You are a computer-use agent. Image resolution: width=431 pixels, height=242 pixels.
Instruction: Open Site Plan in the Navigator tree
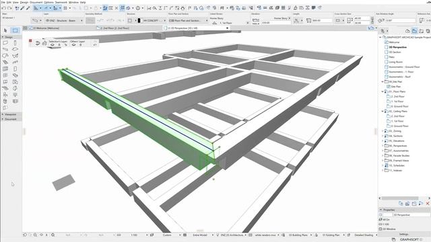(x=396, y=87)
